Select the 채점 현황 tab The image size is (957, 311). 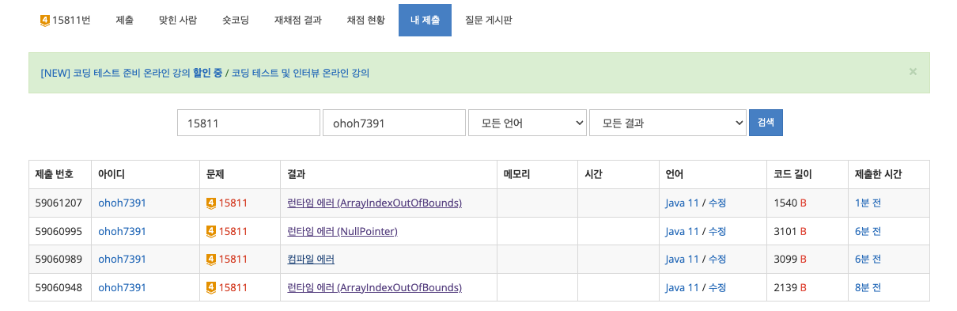pos(366,20)
